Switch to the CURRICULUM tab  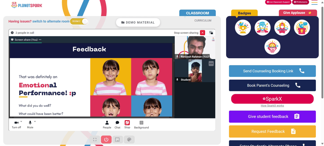click(x=203, y=21)
